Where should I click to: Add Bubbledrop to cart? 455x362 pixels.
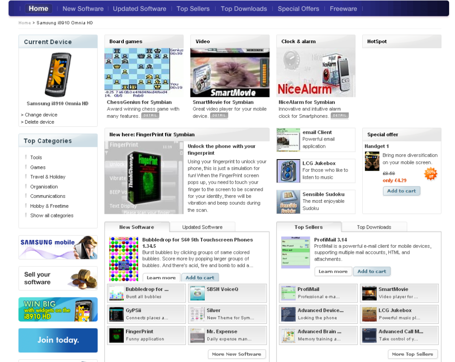[x=200, y=277]
